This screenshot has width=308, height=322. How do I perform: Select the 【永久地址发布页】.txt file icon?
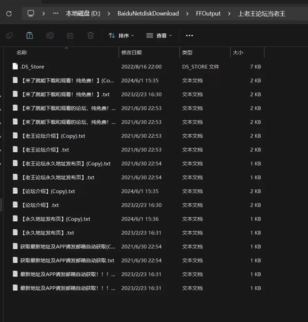pyautogui.click(x=15, y=233)
